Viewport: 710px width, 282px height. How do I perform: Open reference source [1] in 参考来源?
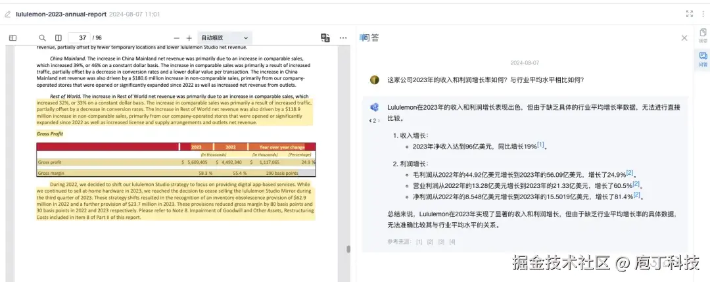pos(419,242)
